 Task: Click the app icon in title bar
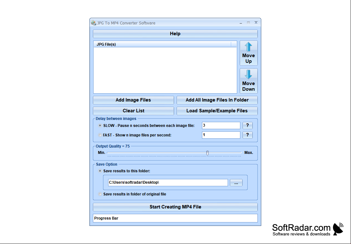coord(93,23)
